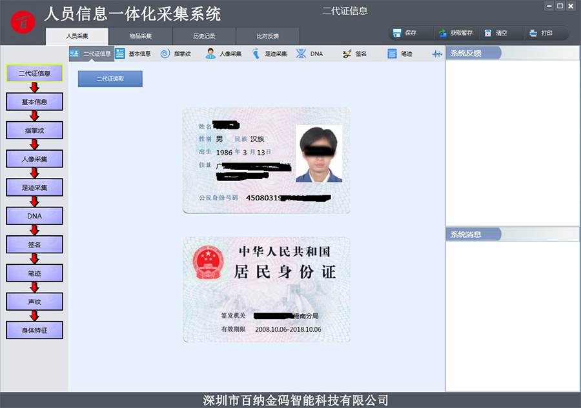581x408 pixels.
Task: Click the 清空 toolbar label
Action: [x=502, y=34]
